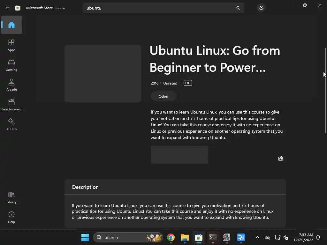The width and height of the screenshot is (327, 245).
Task: Open File Explorer from taskbar
Action: 185,237
